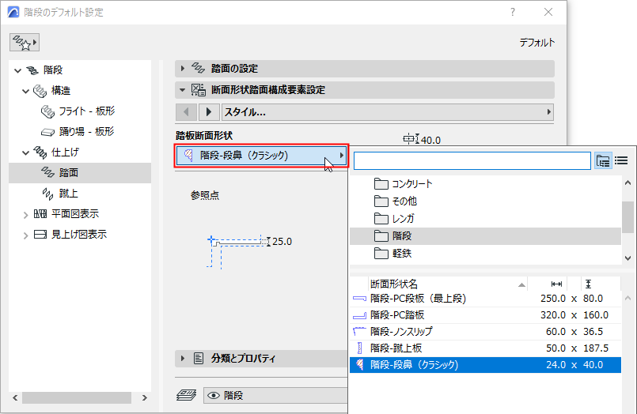Select フライト - 板形 in the tree
The height and width of the screenshot is (414, 637).
[x=86, y=111]
